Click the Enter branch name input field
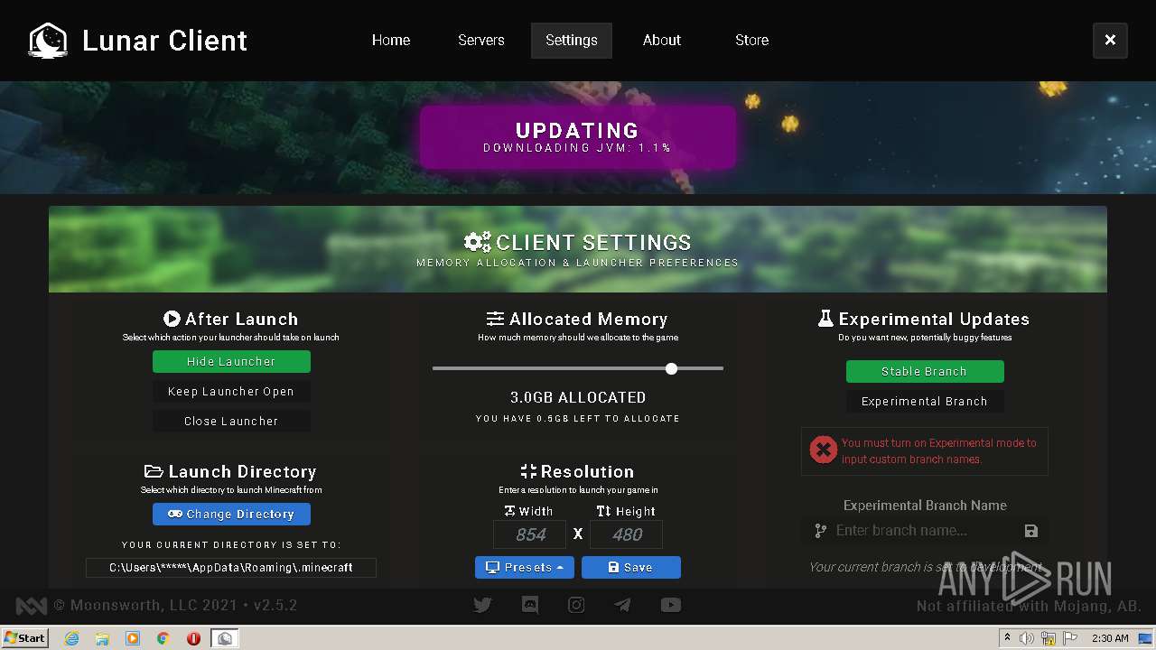 click(925, 531)
